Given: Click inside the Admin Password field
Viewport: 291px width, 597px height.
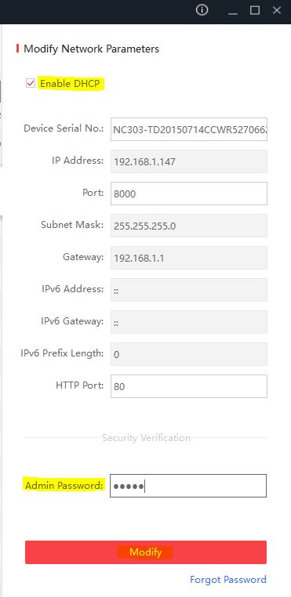Looking at the screenshot, I should (188, 486).
